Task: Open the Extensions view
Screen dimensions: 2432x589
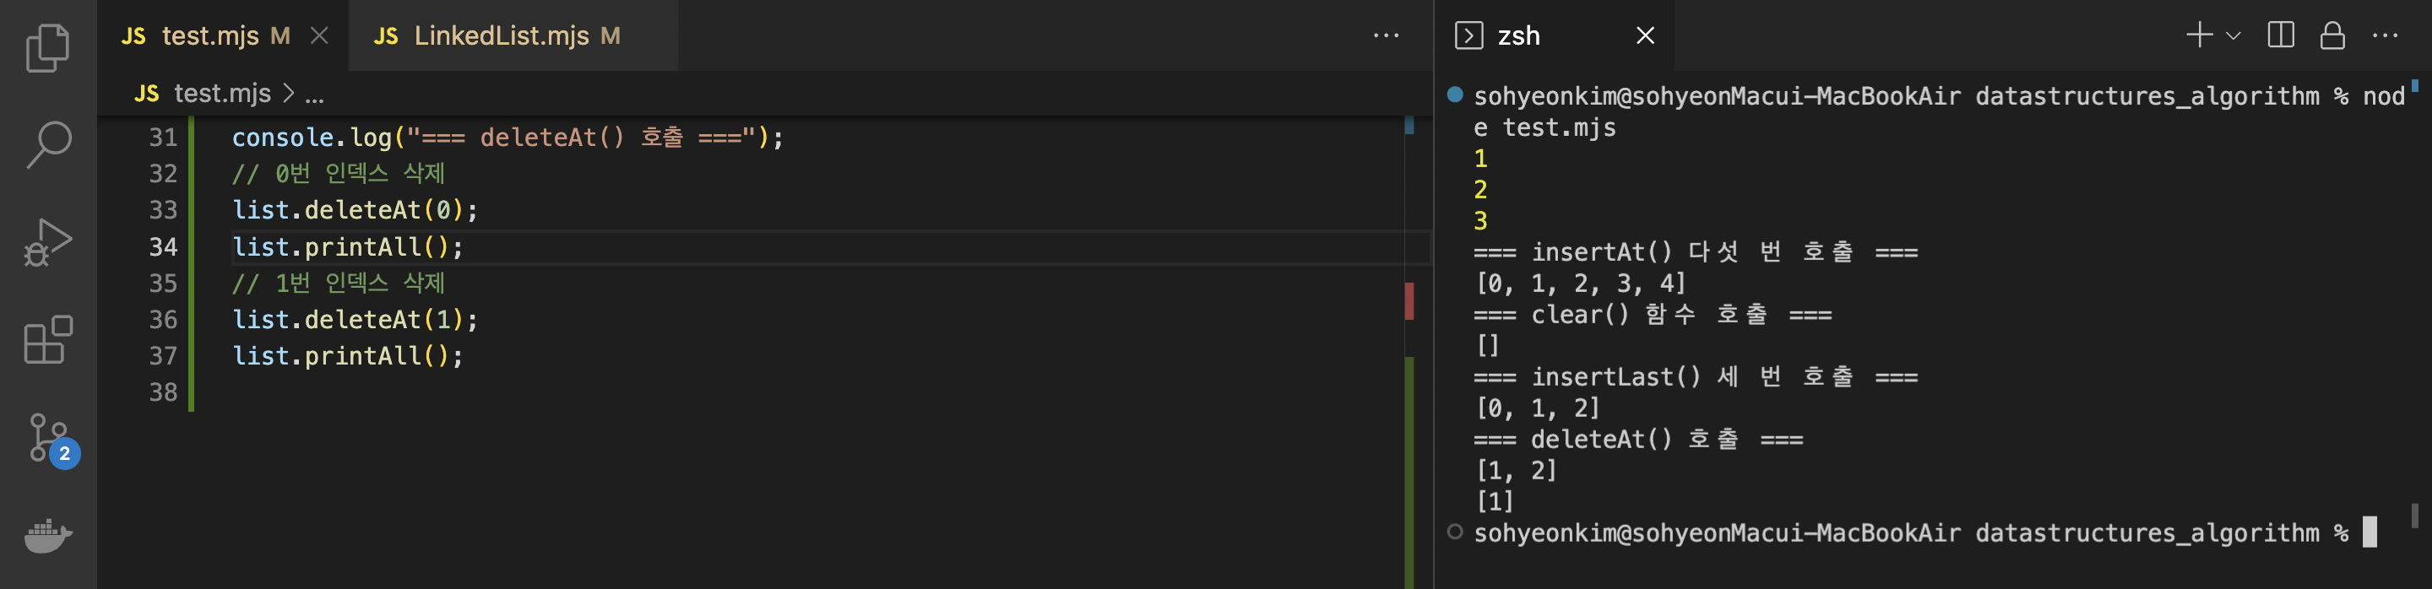Action: pyautogui.click(x=47, y=340)
